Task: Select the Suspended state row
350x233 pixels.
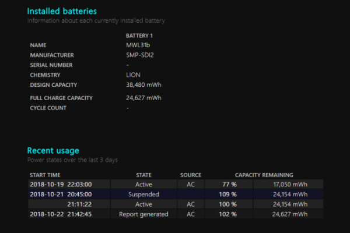Action: [176, 194]
